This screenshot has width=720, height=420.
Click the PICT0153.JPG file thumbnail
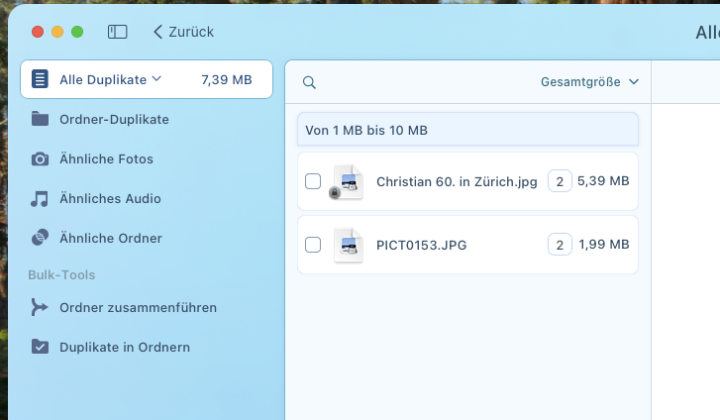[x=348, y=245]
